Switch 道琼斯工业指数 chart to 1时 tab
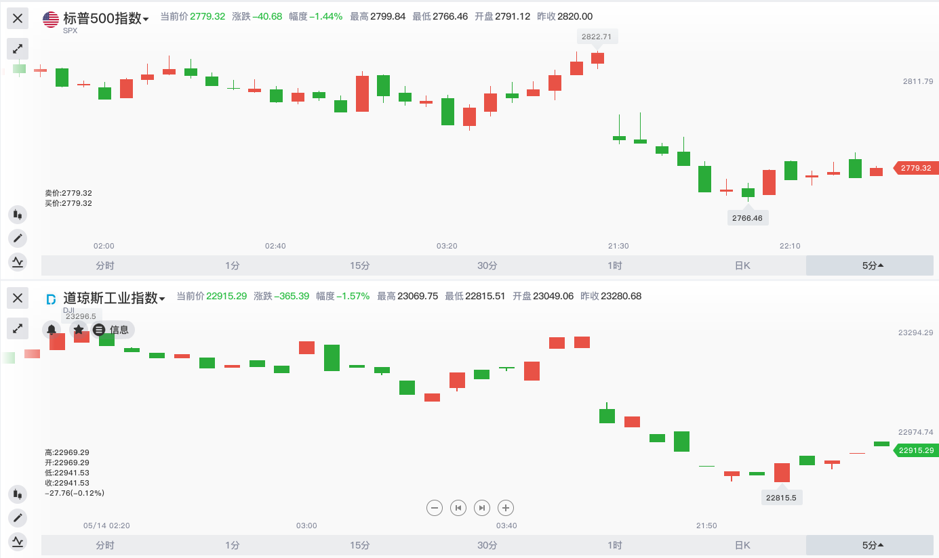Viewport: 939px width, 558px height. tap(615, 545)
